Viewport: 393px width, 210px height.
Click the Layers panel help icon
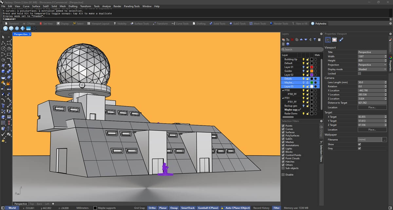288,44
